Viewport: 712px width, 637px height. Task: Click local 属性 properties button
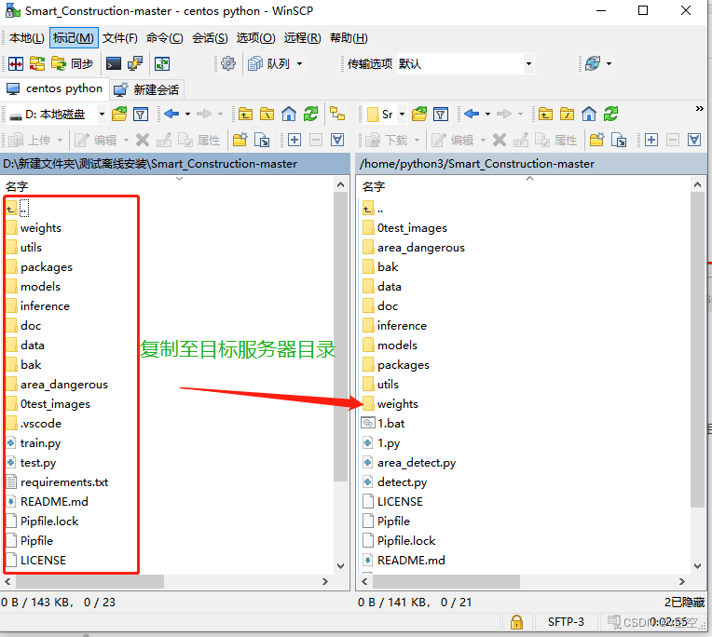point(199,141)
